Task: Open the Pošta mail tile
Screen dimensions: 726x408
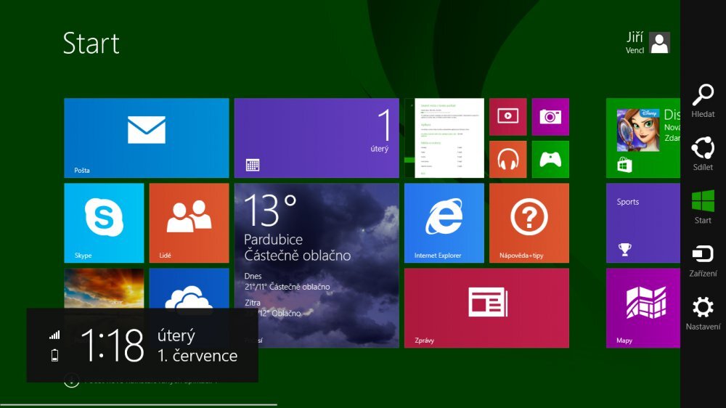Action: (x=147, y=137)
